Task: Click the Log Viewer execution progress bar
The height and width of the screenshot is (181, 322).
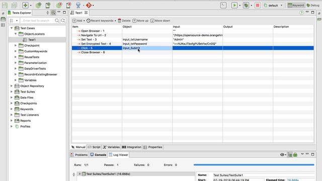Action: pyautogui.click(x=254, y=164)
